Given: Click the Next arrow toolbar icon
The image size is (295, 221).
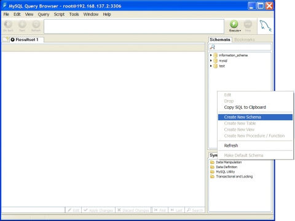Looking at the screenshot, I should [x=22, y=24].
